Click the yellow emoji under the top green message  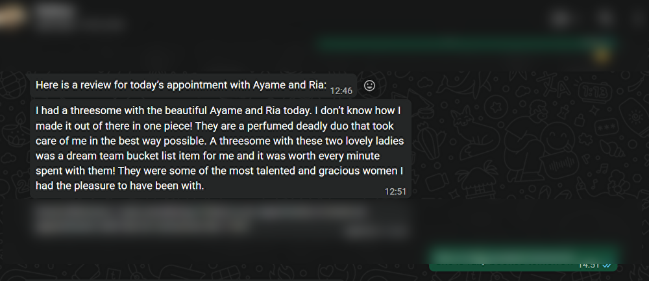(x=603, y=57)
